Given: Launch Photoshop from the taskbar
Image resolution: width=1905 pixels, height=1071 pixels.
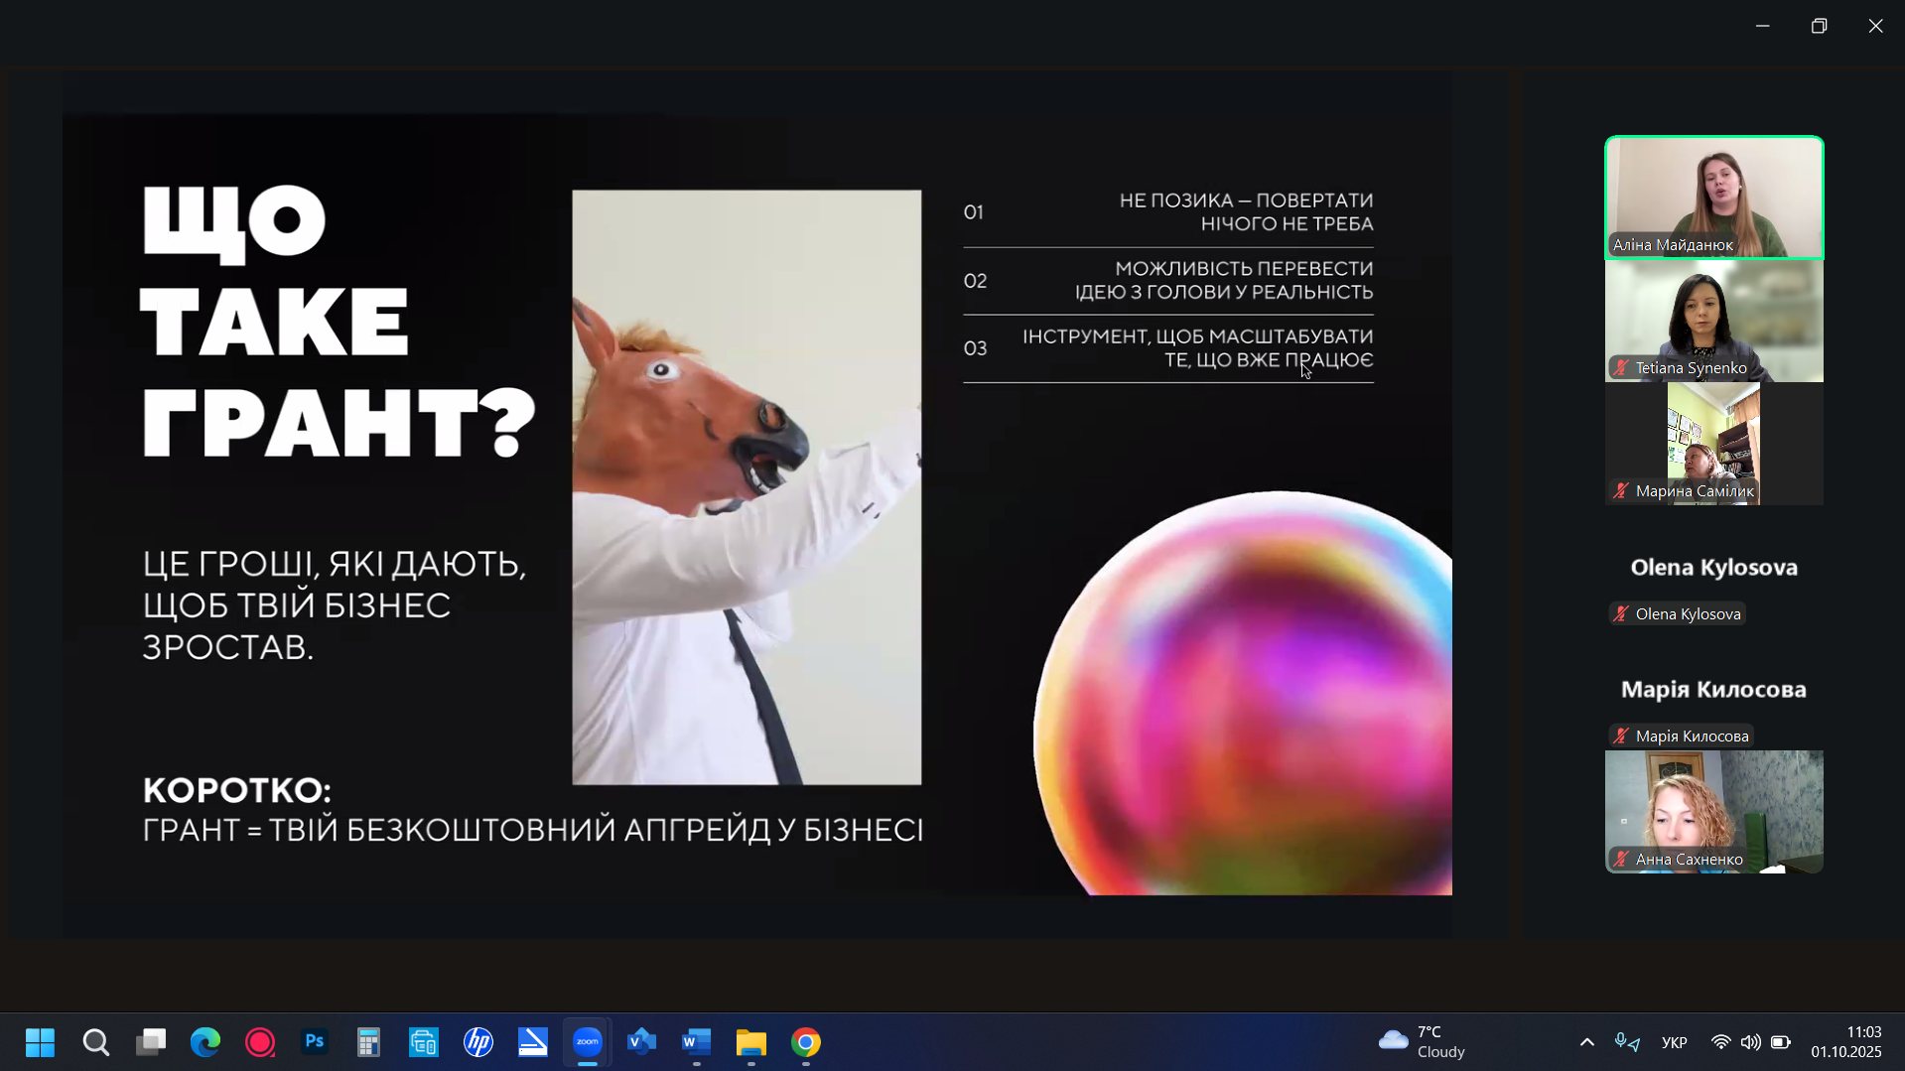Looking at the screenshot, I should pyautogui.click(x=315, y=1042).
